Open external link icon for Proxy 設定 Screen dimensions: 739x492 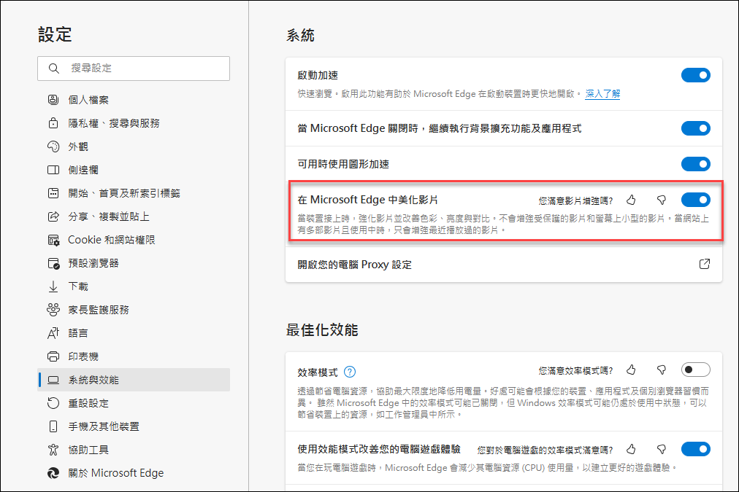pos(705,264)
